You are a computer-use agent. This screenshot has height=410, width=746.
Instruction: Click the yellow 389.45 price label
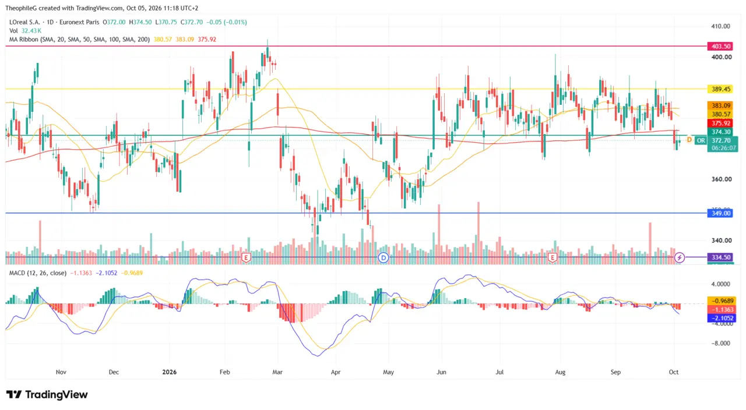720,89
